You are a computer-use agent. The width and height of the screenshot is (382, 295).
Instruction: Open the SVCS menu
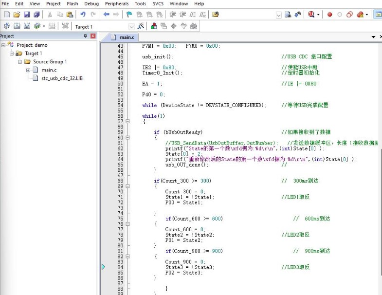[x=158, y=4]
